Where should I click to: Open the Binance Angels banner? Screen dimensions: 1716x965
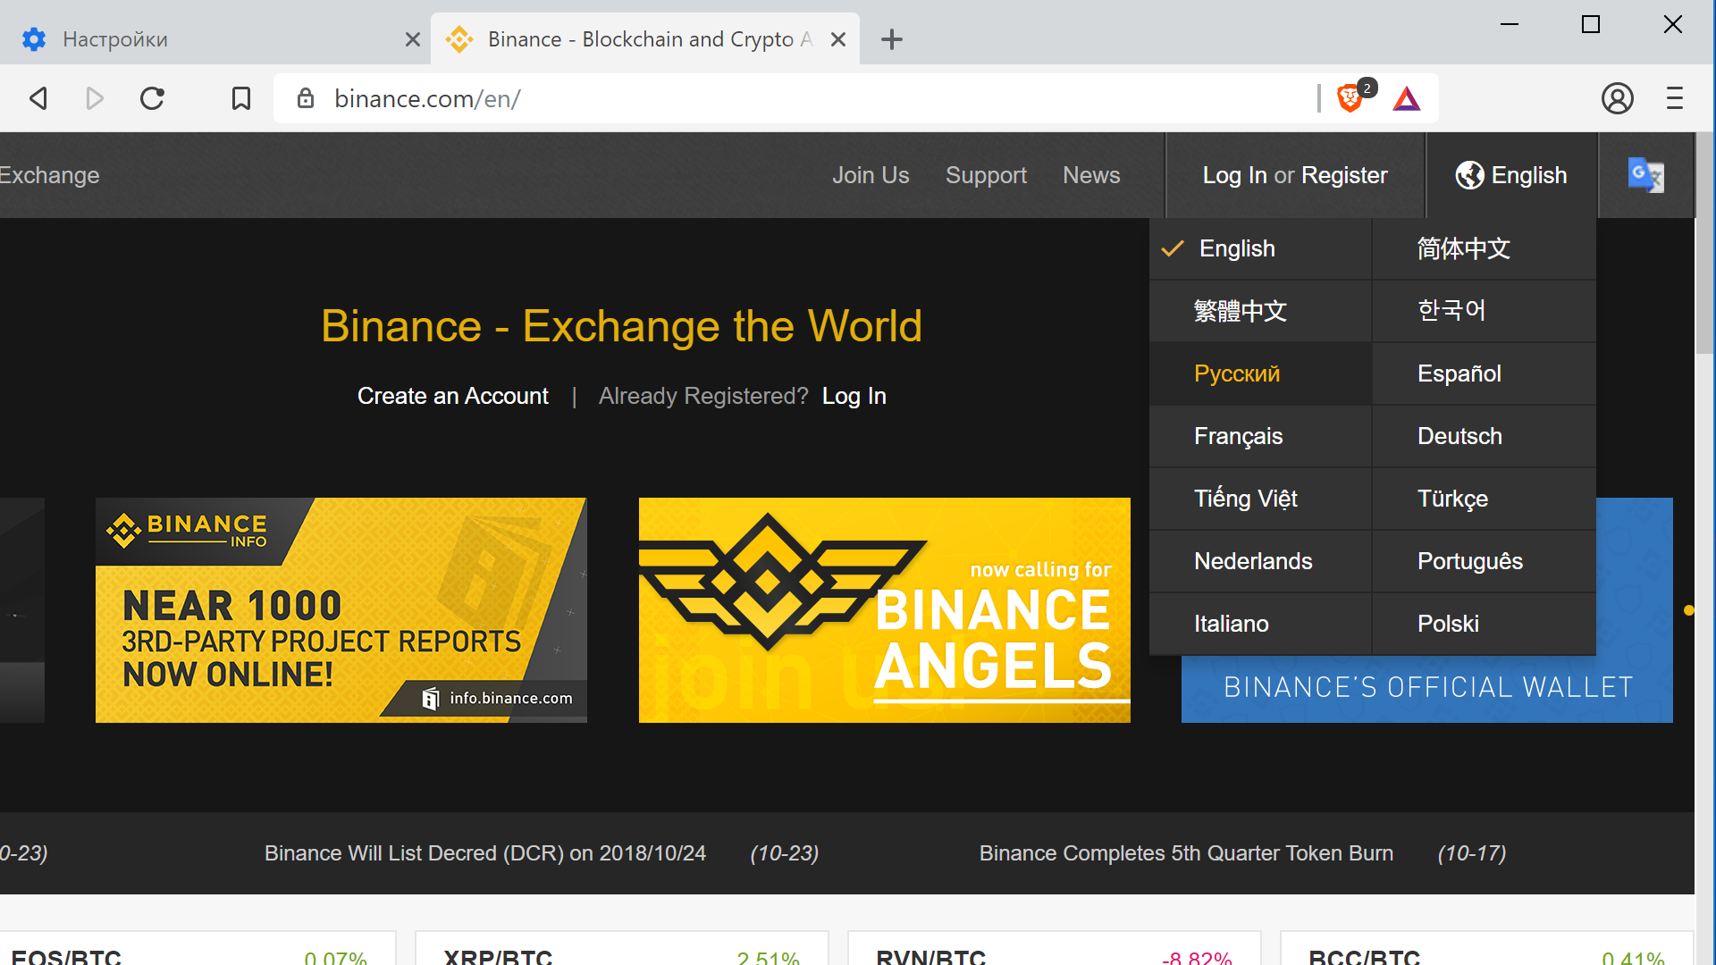tap(885, 610)
